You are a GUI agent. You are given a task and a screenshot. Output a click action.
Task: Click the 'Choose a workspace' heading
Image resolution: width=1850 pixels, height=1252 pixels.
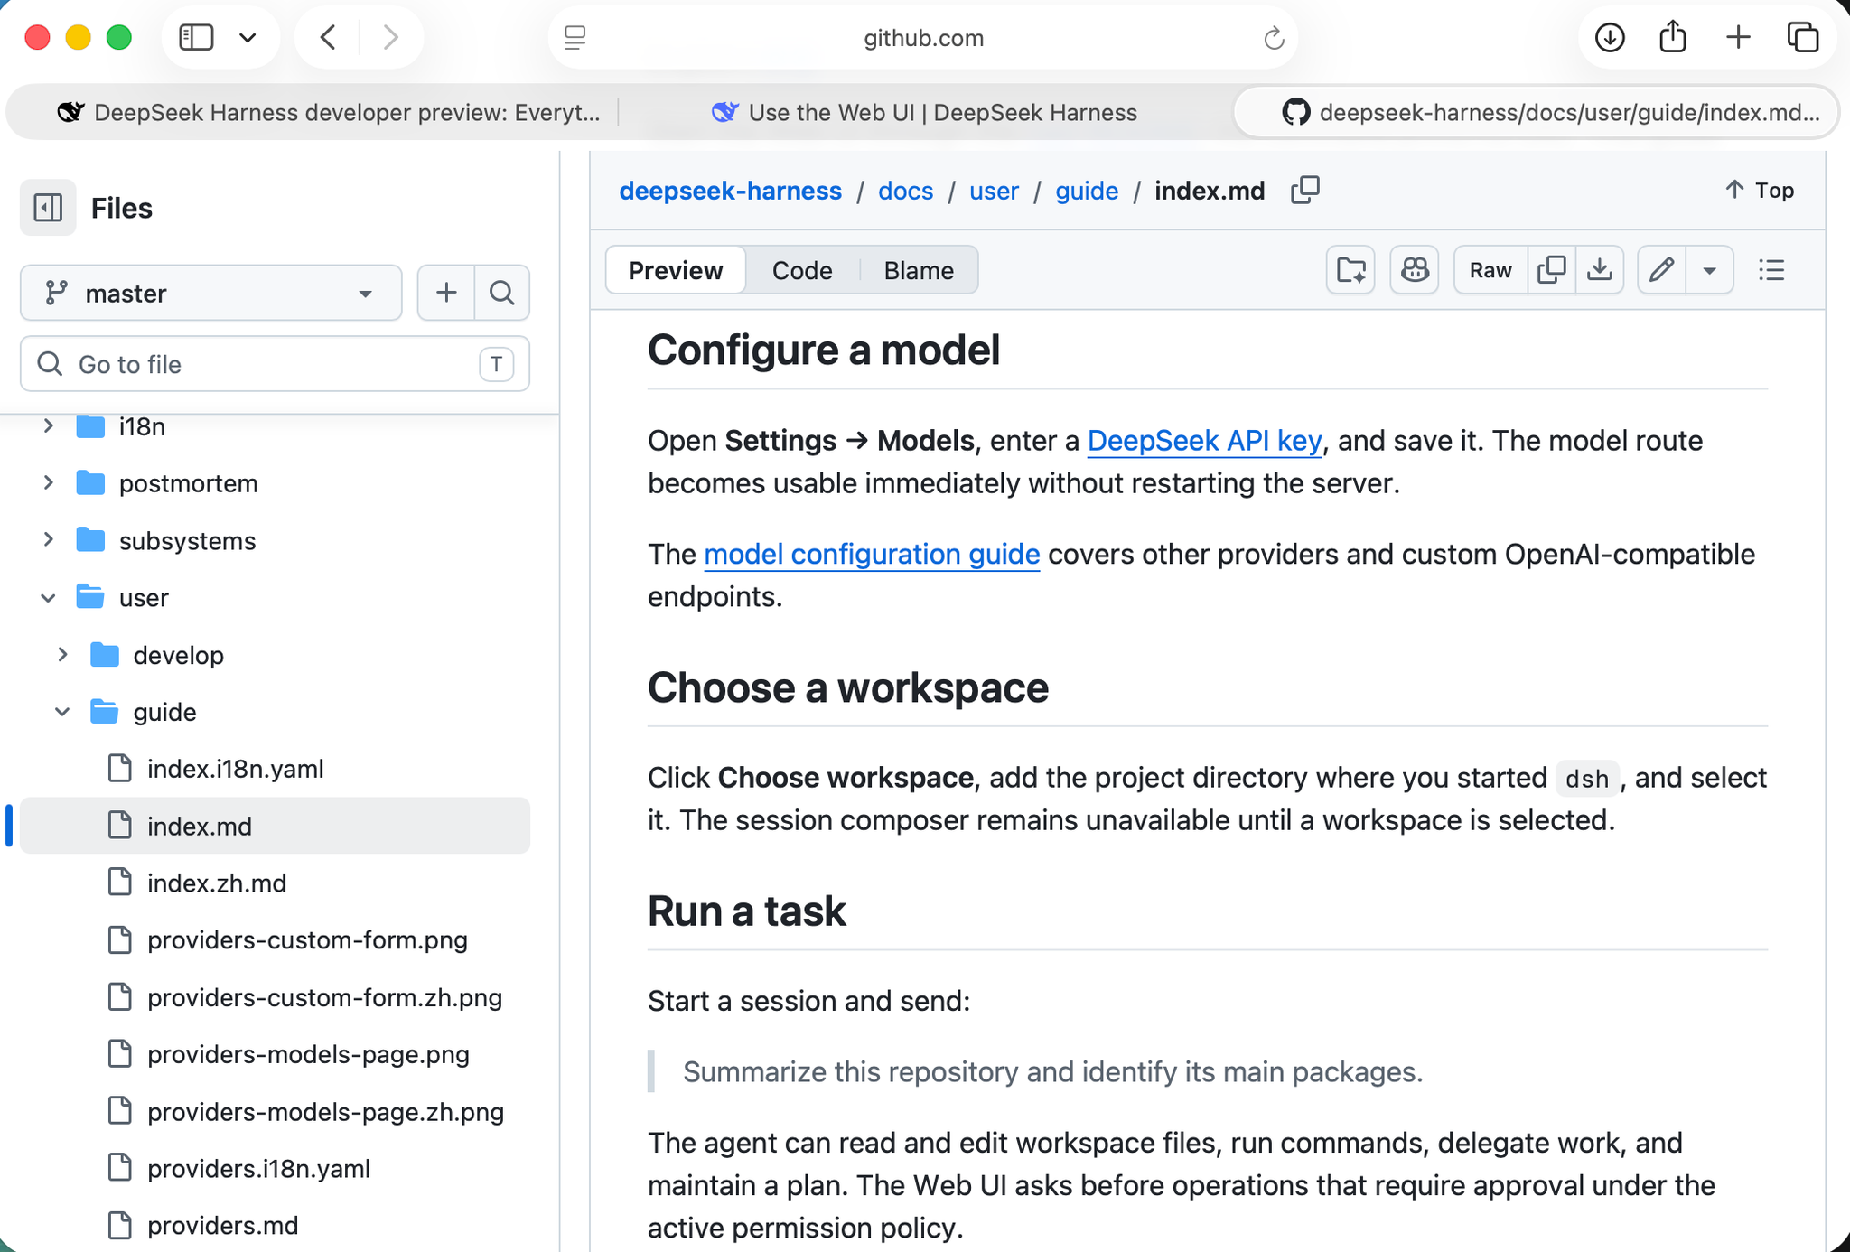(x=848, y=688)
